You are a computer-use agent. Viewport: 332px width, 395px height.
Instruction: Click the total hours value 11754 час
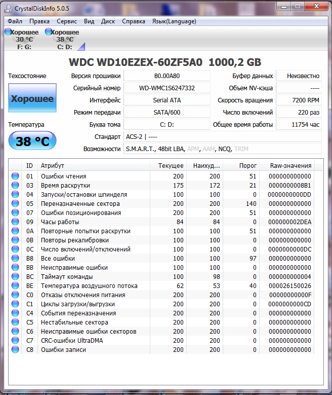(x=299, y=124)
